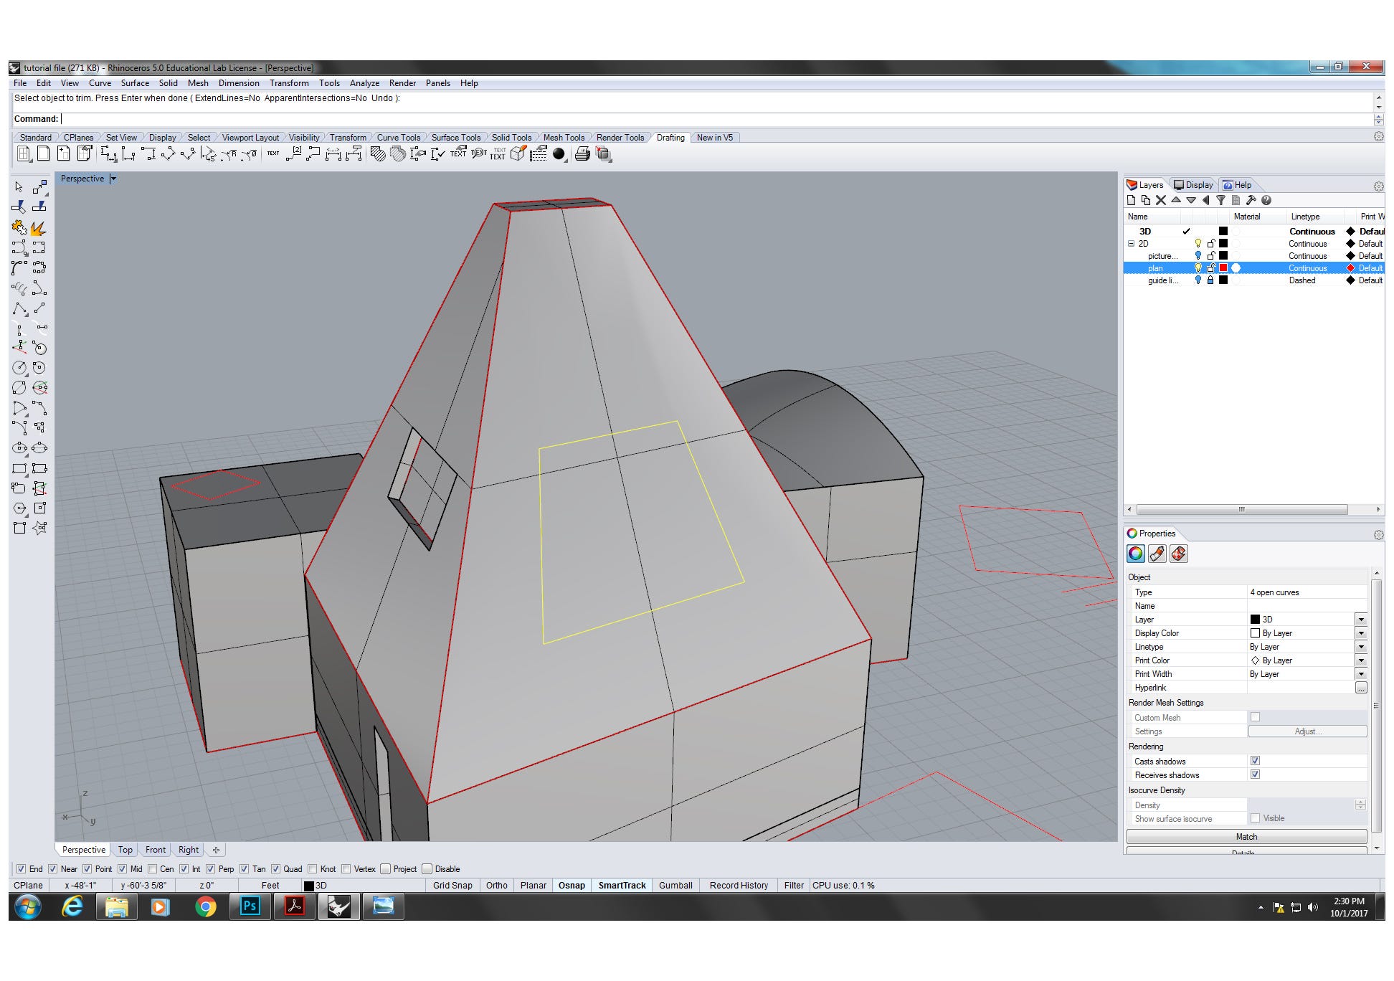
Task: Select the Ellipse tool in the left toolbar
Action: click(19, 447)
